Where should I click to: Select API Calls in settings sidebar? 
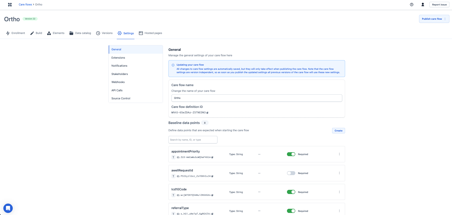(136, 90)
